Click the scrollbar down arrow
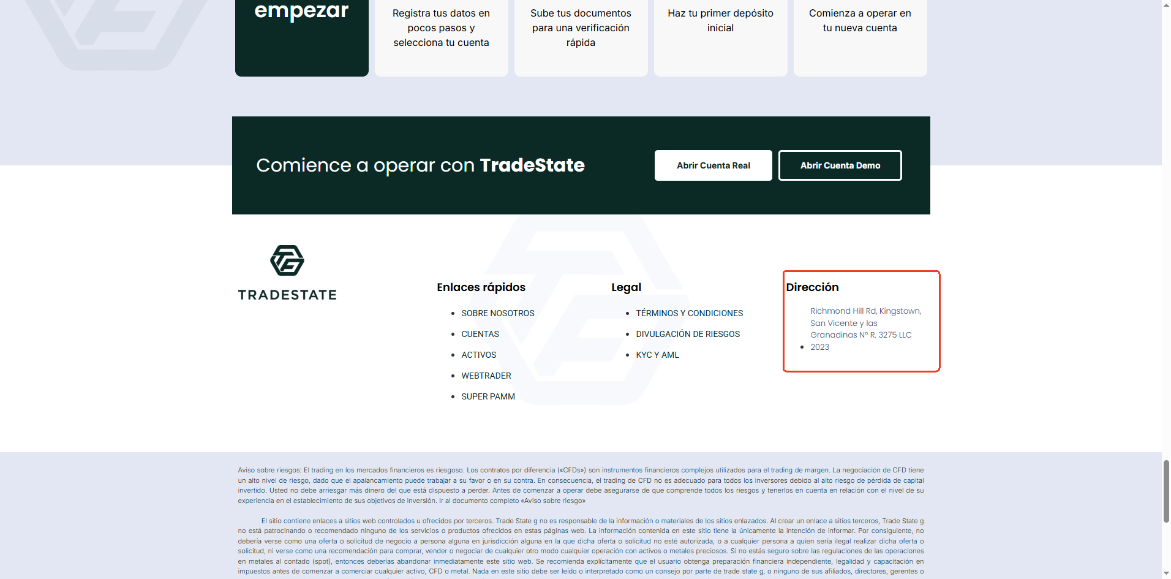The height and width of the screenshot is (579, 1171). pyautogui.click(x=1166, y=573)
